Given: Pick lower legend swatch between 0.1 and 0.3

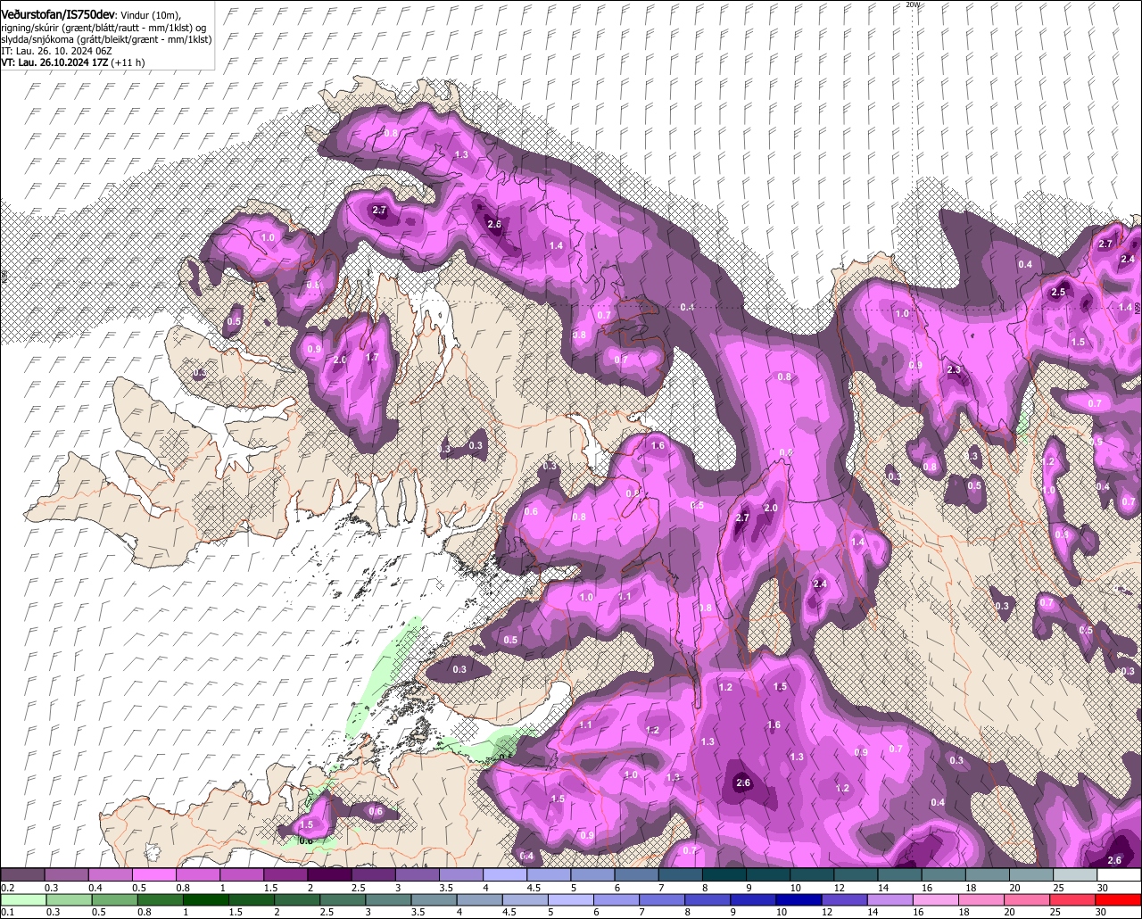Looking at the screenshot, I should pyautogui.click(x=22, y=899).
